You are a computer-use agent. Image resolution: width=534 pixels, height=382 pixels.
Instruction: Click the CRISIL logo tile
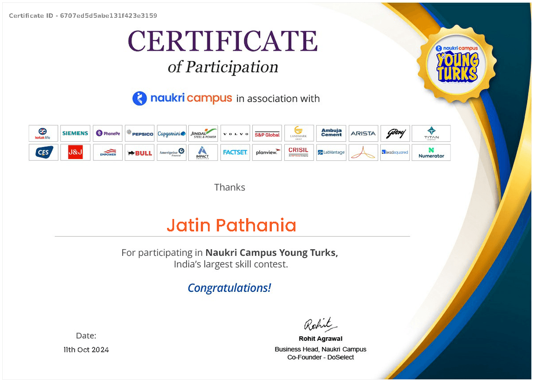[x=299, y=152]
